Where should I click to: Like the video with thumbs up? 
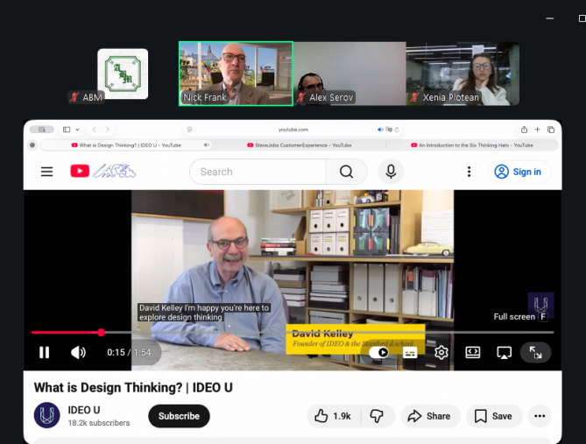pos(332,416)
